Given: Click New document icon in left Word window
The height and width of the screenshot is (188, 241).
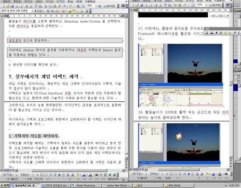Looking at the screenshot, I should pos(3,6).
